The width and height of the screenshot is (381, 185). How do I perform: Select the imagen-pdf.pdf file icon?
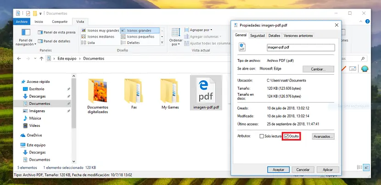tap(206, 92)
